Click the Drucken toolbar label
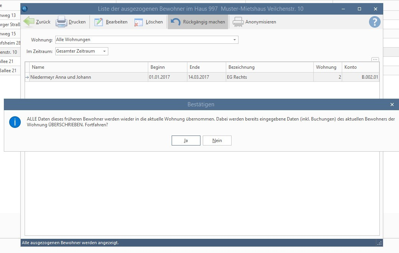Image resolution: width=399 pixels, height=253 pixels. (x=77, y=22)
